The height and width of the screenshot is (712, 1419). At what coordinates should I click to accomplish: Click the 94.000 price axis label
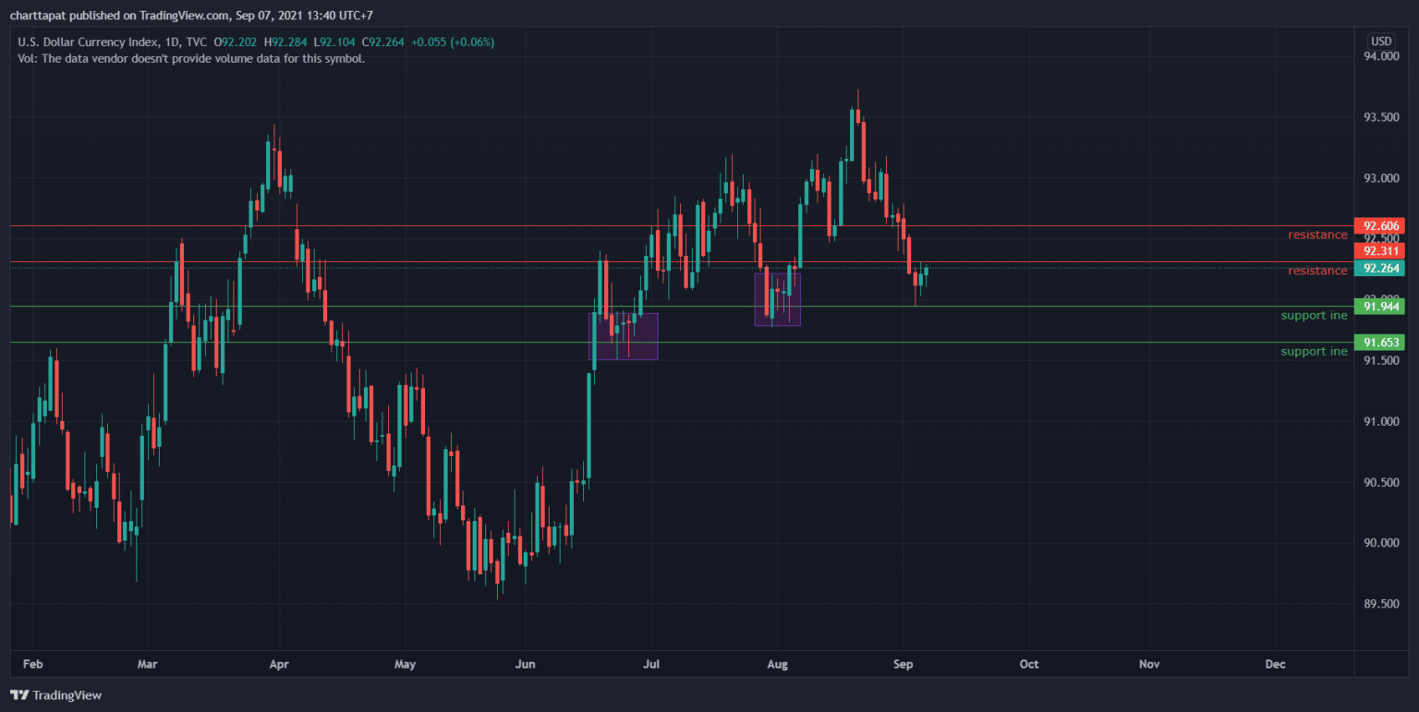[1381, 57]
